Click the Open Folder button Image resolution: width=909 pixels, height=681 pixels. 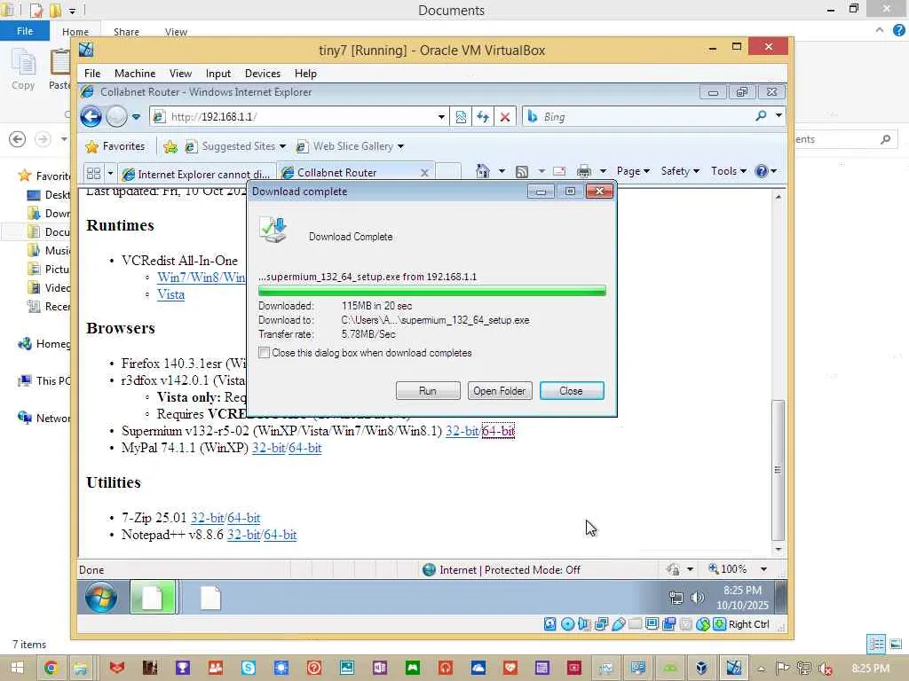pos(500,391)
